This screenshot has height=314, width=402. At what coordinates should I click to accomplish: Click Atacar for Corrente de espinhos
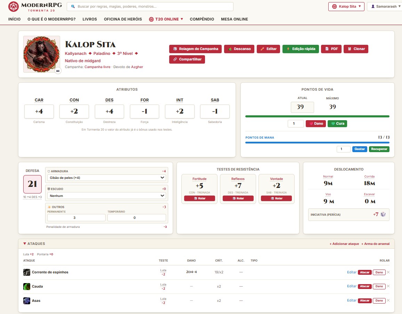[364, 272]
